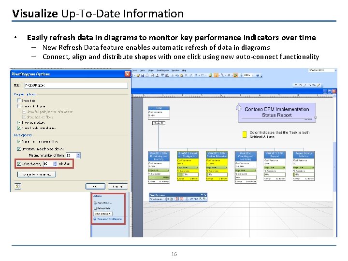Select the Connector tool in Visio toolbar

pyautogui.click(x=223, y=75)
